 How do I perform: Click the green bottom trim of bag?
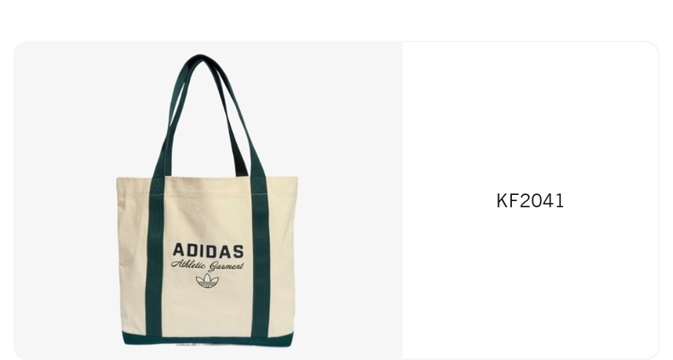coord(208,339)
